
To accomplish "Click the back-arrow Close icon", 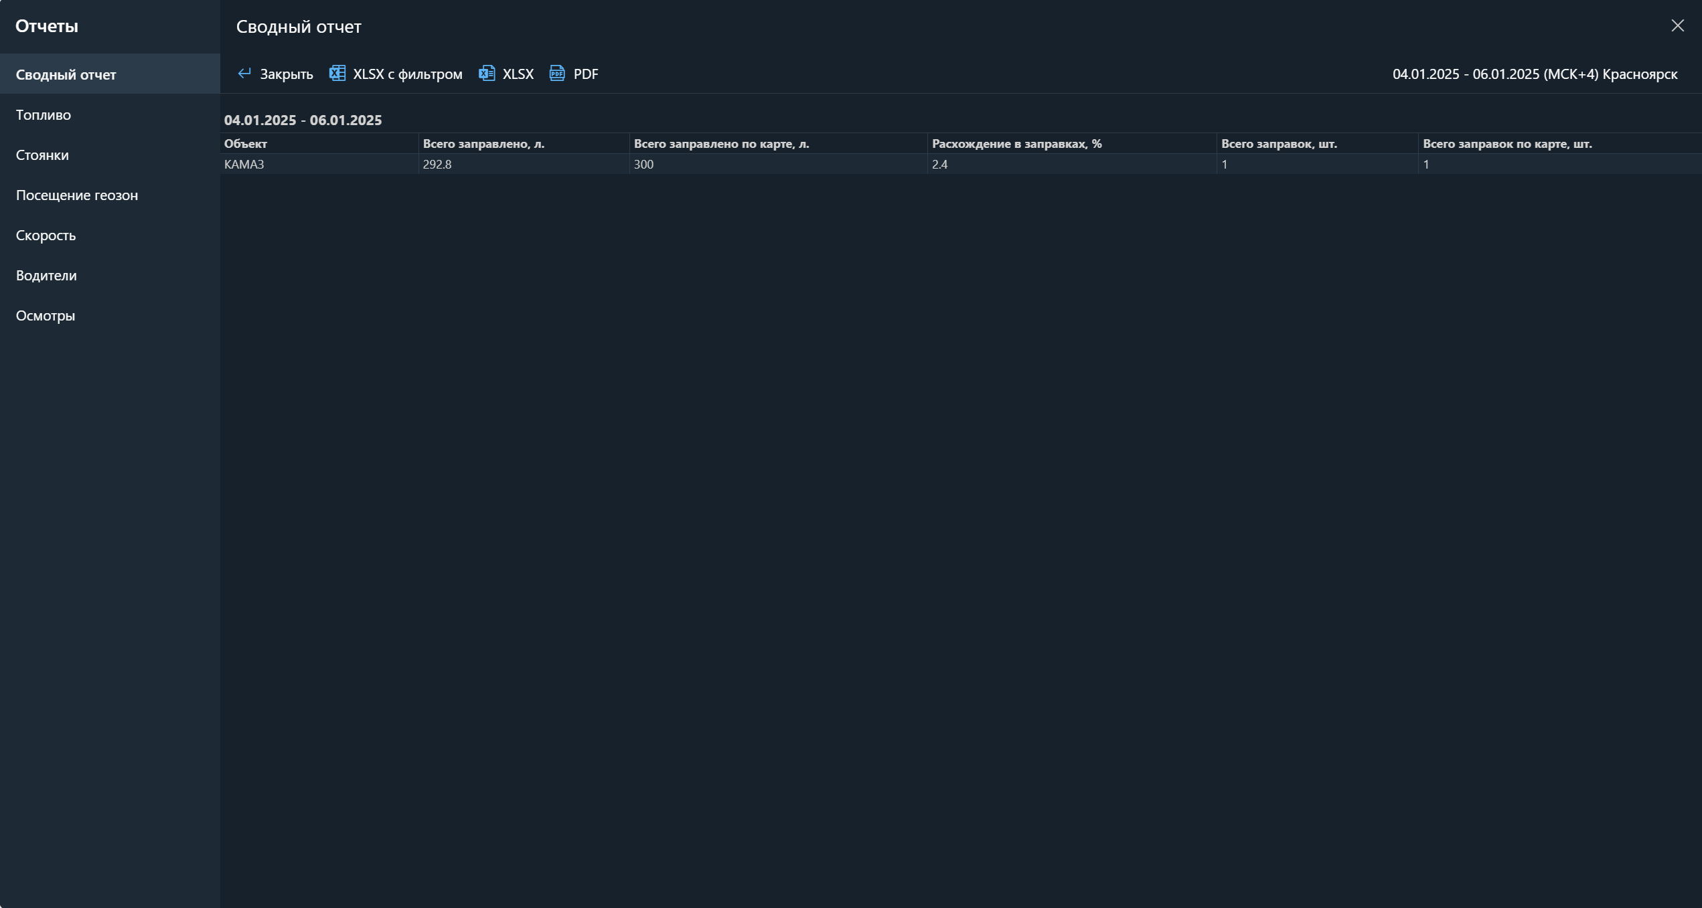I will pyautogui.click(x=244, y=74).
